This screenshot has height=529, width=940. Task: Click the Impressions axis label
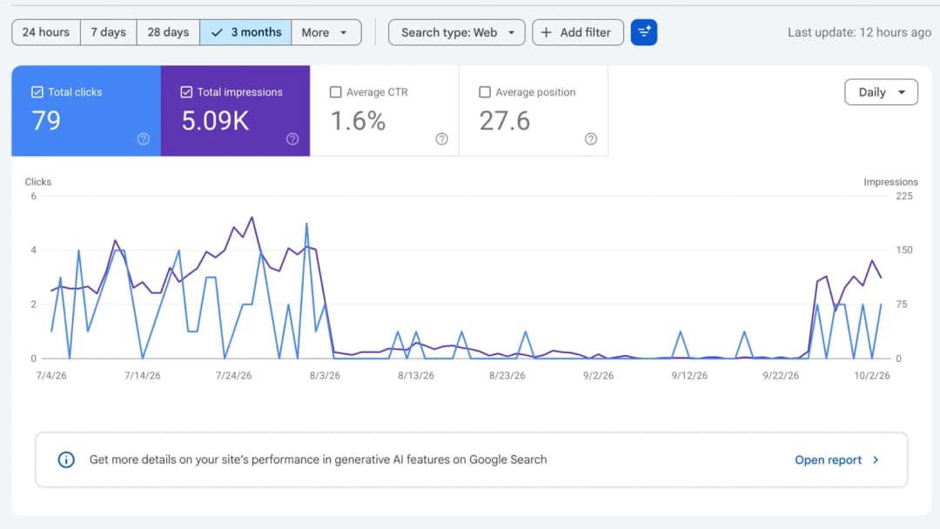(890, 182)
